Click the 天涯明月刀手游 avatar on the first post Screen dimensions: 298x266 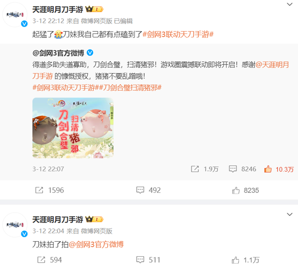[x=15, y=15]
